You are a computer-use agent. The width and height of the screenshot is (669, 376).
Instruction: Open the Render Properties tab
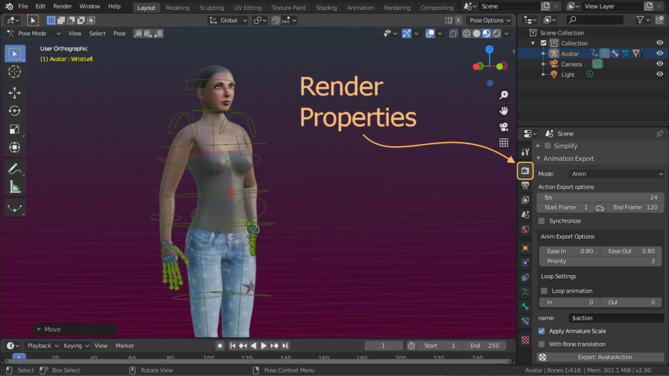tap(525, 170)
